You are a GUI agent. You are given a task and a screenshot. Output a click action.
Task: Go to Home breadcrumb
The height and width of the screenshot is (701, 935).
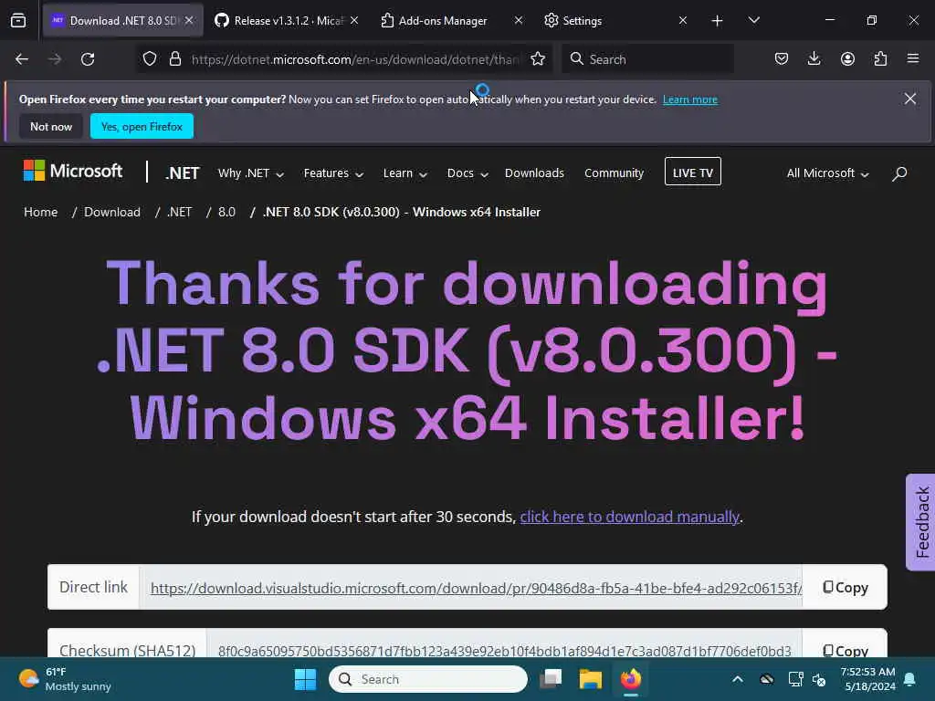tap(40, 212)
